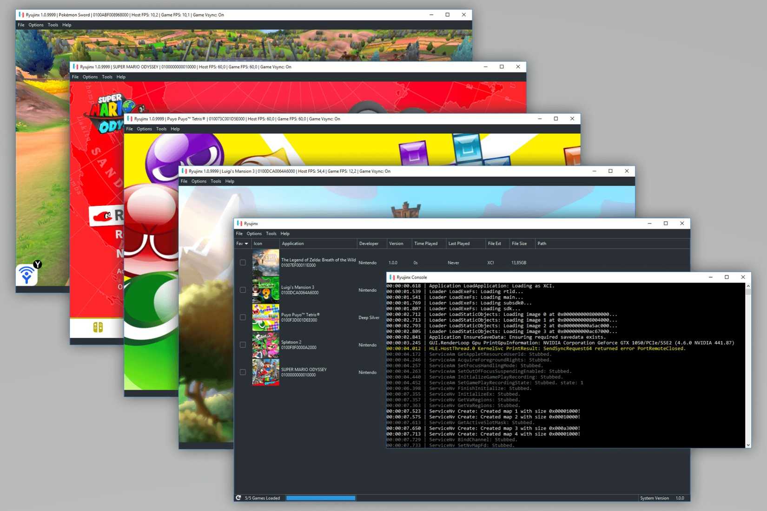The image size is (767, 511).
Task: Open the Tools menu in Ryujinx
Action: [271, 233]
